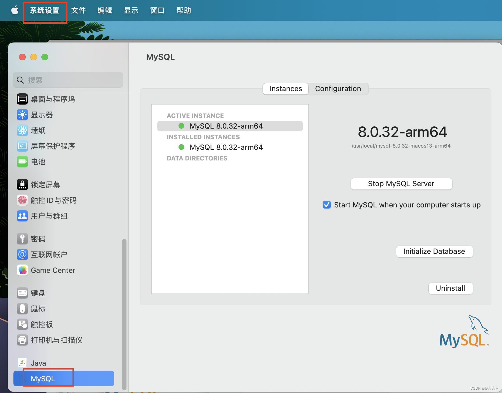
Task: Click the Game Center bubbles icon
Action: click(22, 270)
